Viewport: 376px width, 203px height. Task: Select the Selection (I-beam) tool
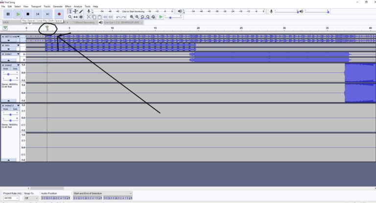coord(70,12)
